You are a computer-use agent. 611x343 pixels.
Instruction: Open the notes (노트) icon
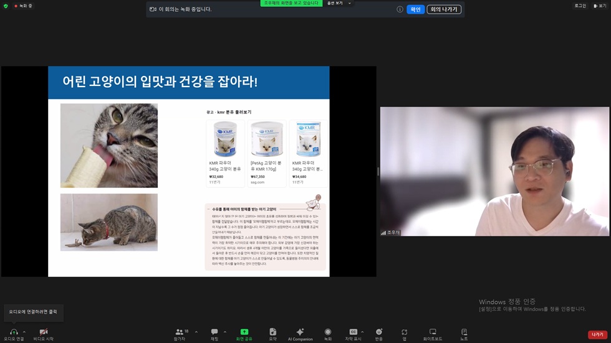(x=464, y=332)
